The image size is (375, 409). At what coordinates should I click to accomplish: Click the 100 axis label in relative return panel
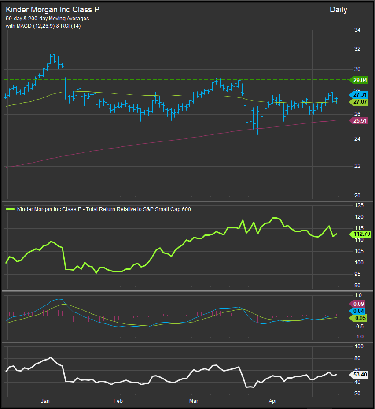(x=359, y=263)
